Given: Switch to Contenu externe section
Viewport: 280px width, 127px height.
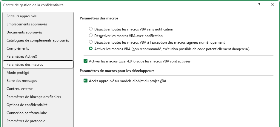Looking at the screenshot, I should (20, 89).
